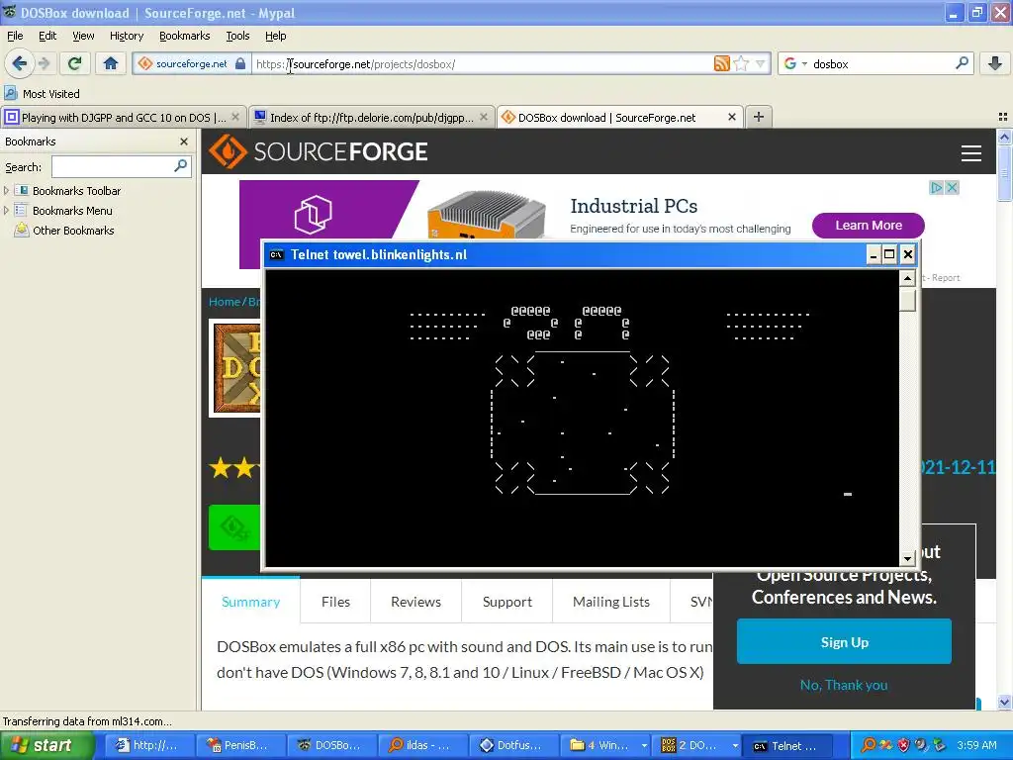The image size is (1013, 760).
Task: Select the Summary tab
Action: (x=250, y=602)
